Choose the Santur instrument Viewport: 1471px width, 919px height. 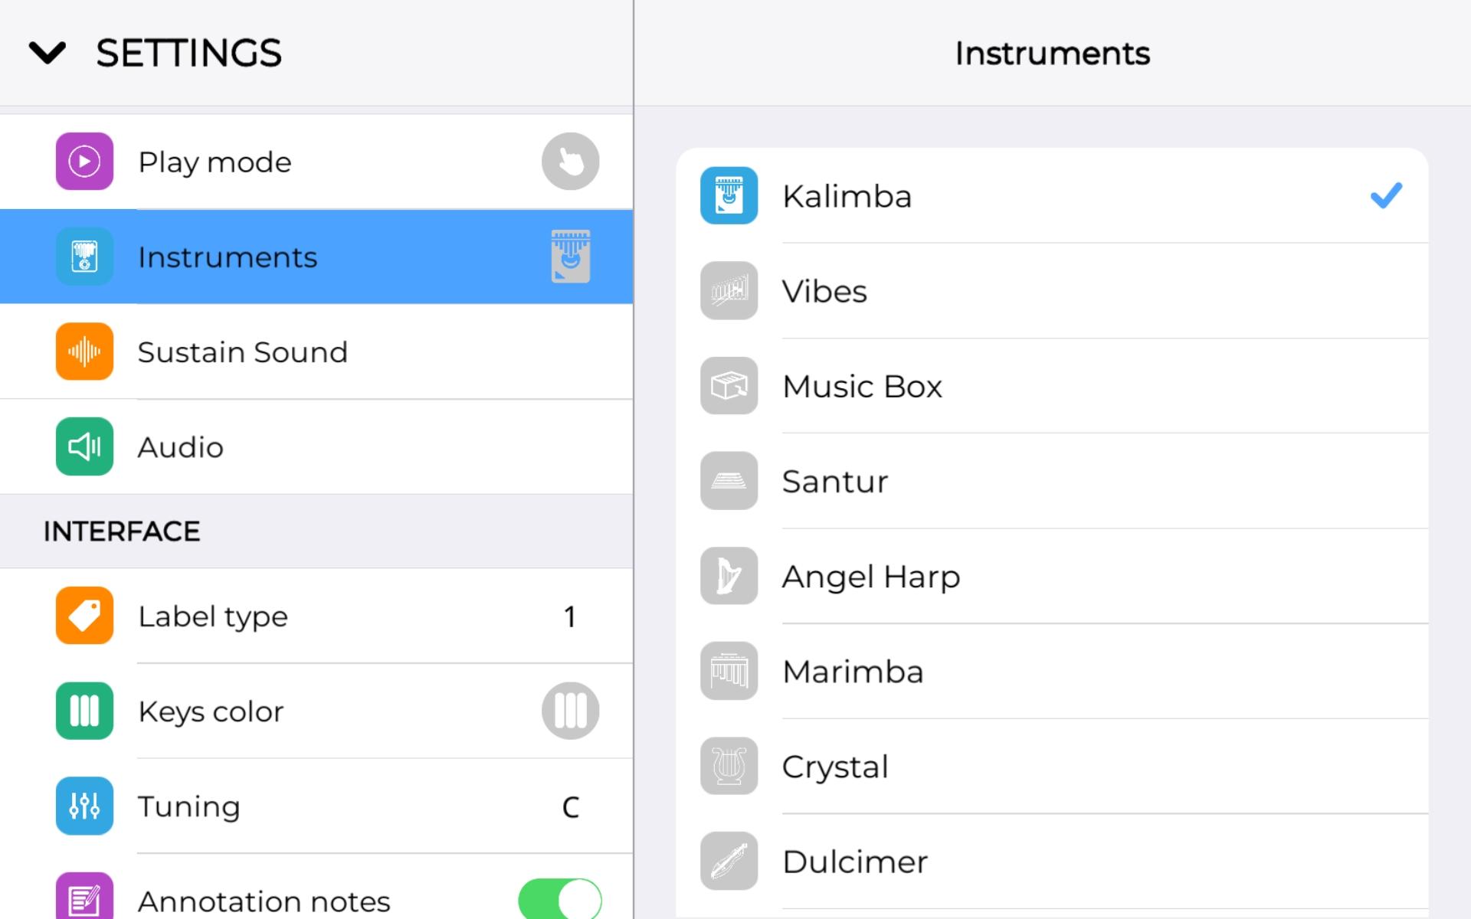1052,481
